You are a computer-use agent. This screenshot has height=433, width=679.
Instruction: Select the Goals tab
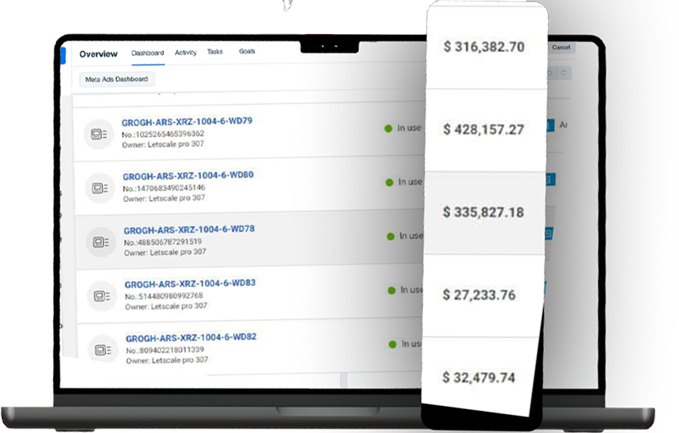point(247,52)
